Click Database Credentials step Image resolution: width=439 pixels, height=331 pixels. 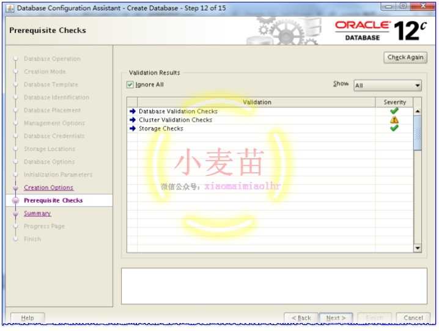[x=54, y=136]
